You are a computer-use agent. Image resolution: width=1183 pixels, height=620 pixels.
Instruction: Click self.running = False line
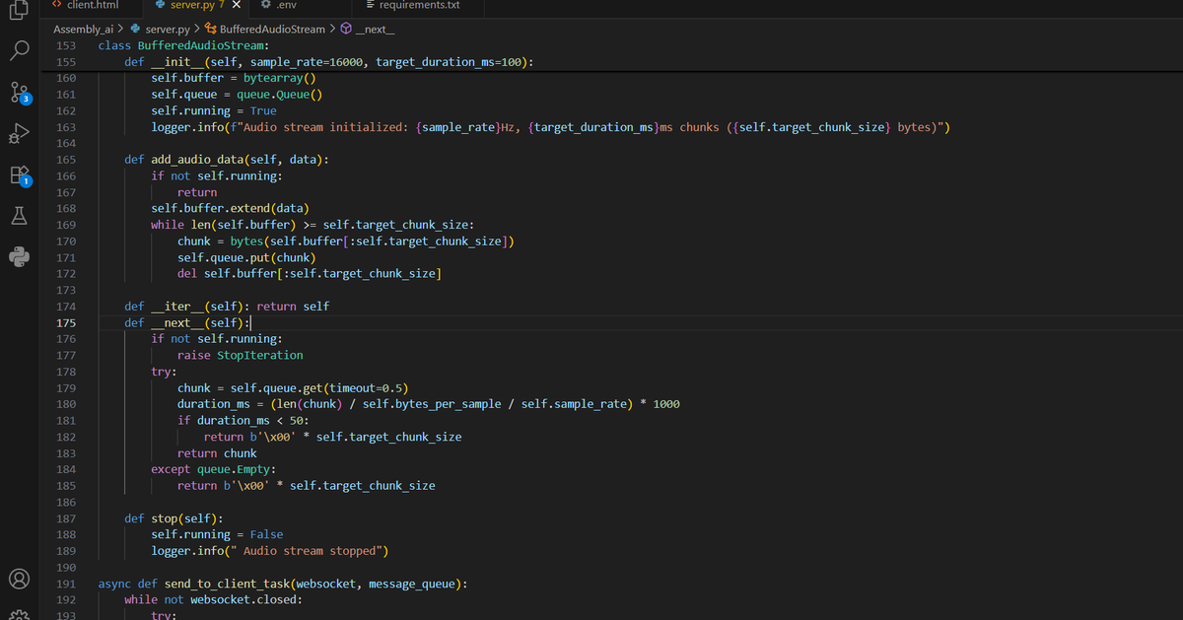(217, 534)
